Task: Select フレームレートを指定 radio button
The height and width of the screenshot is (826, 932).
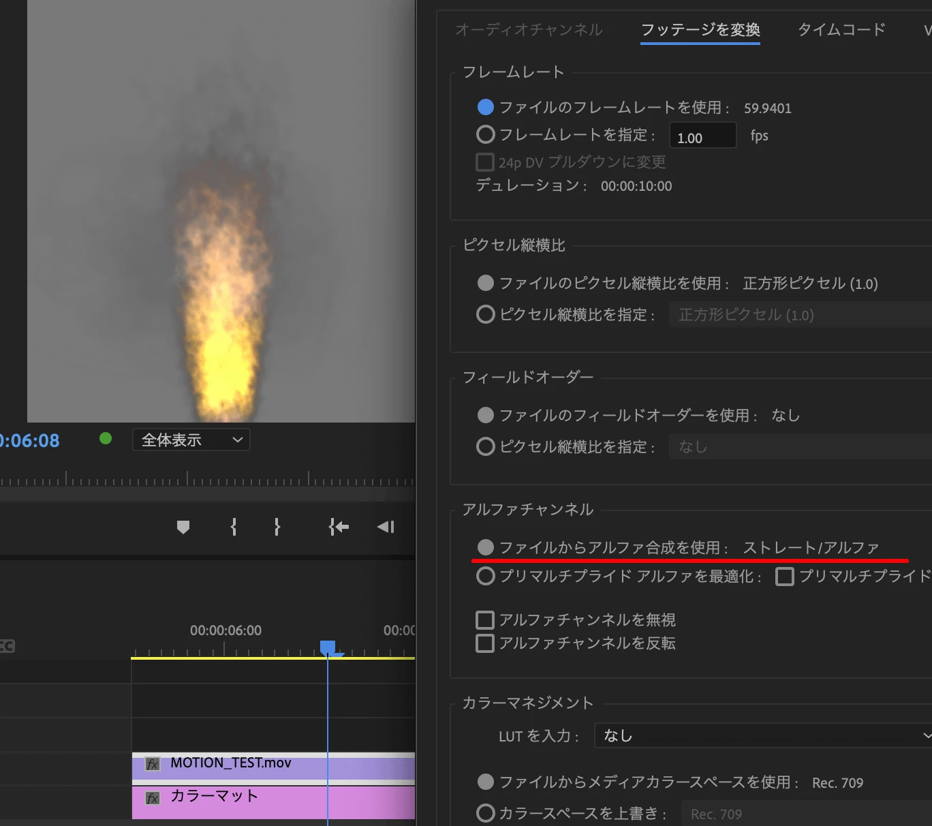Action: pos(486,134)
